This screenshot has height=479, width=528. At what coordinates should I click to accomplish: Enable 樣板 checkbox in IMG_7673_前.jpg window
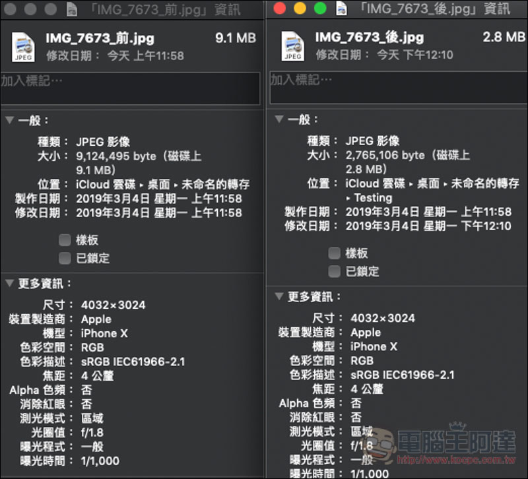tap(65, 240)
